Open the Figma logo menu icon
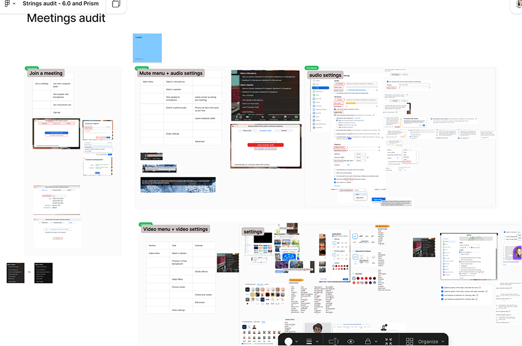The image size is (522, 346). tap(6, 3)
